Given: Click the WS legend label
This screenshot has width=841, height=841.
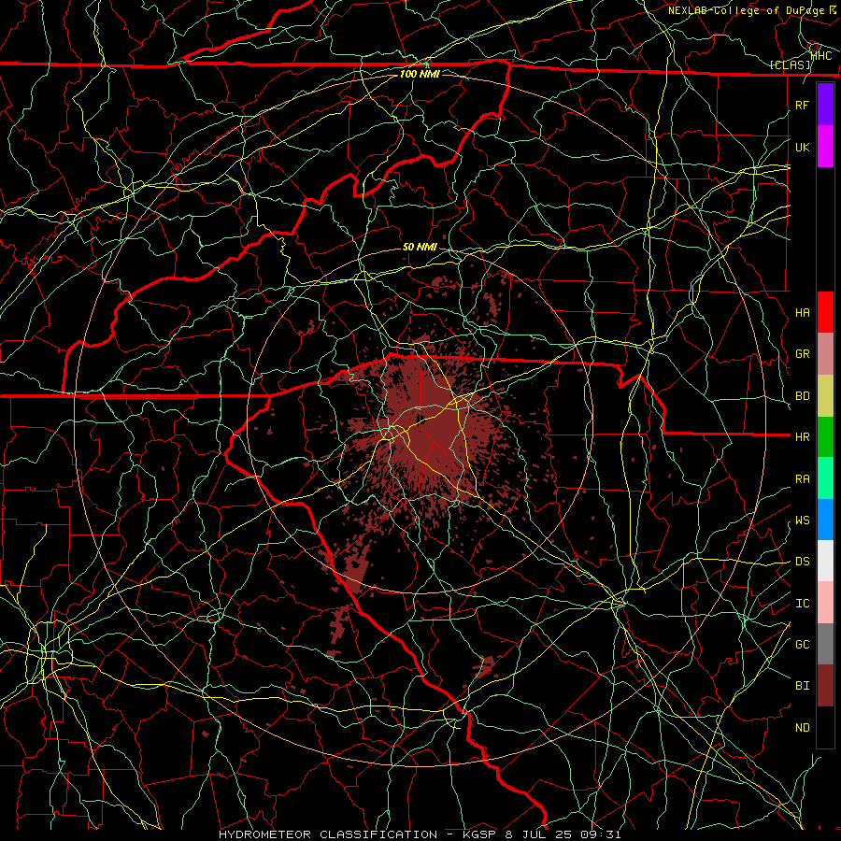Looking at the screenshot, I should [802, 520].
